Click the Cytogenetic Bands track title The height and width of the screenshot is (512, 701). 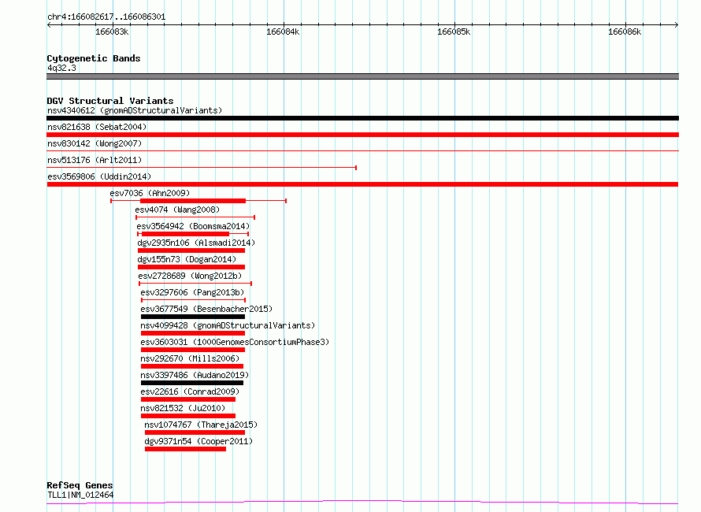coord(94,58)
